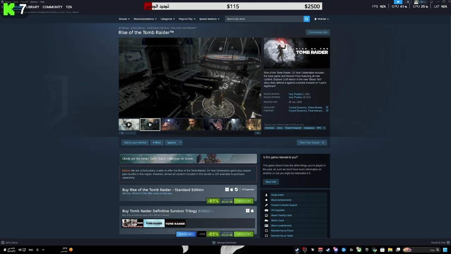The width and height of the screenshot is (451, 254).
Task: Open Logitech G HUB from taskbar
Action: pos(351,250)
